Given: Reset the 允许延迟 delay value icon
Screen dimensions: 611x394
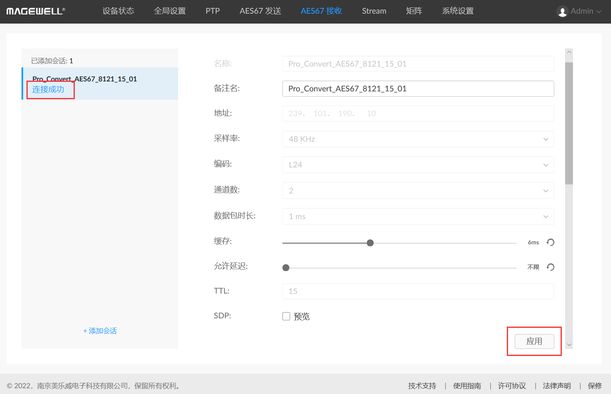Looking at the screenshot, I should [x=550, y=267].
